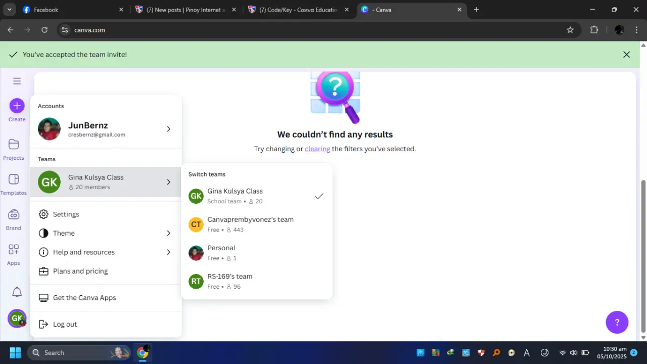Open Plans and pricing
Viewport: 647px width, 364px height.
105,271
